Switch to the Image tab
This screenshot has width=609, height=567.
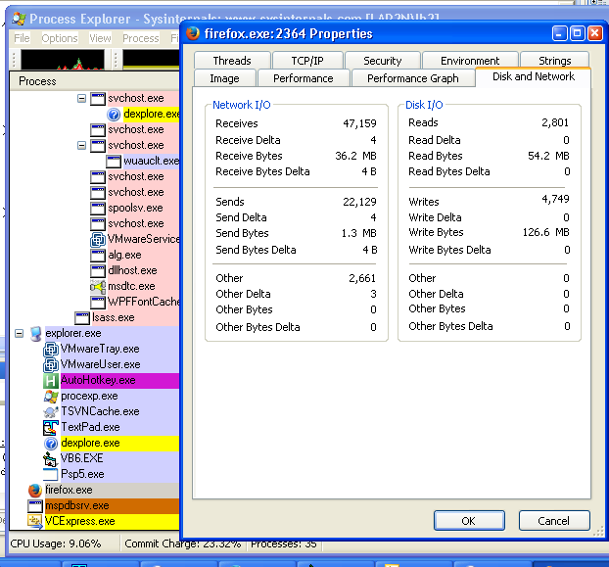click(x=225, y=78)
